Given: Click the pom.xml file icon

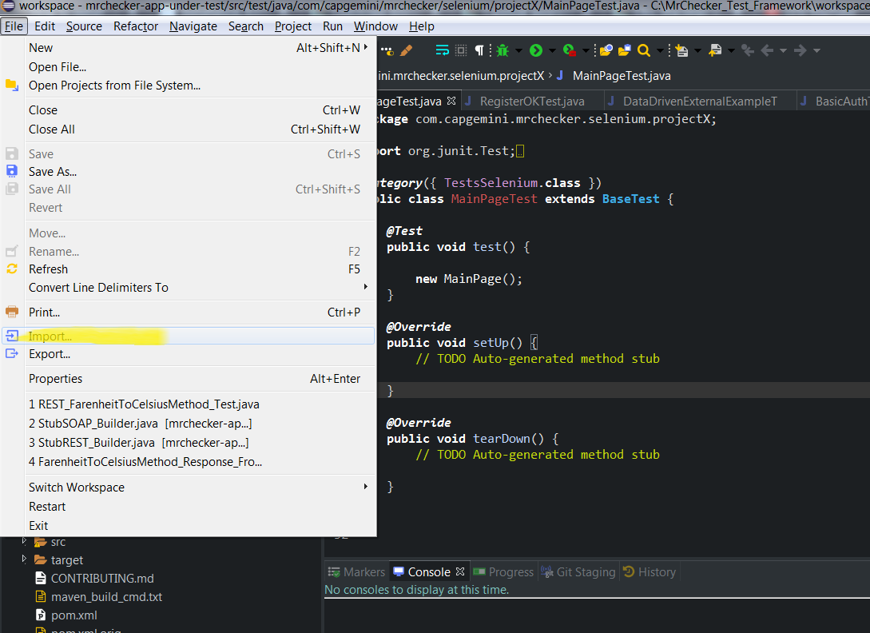Looking at the screenshot, I should (x=41, y=615).
